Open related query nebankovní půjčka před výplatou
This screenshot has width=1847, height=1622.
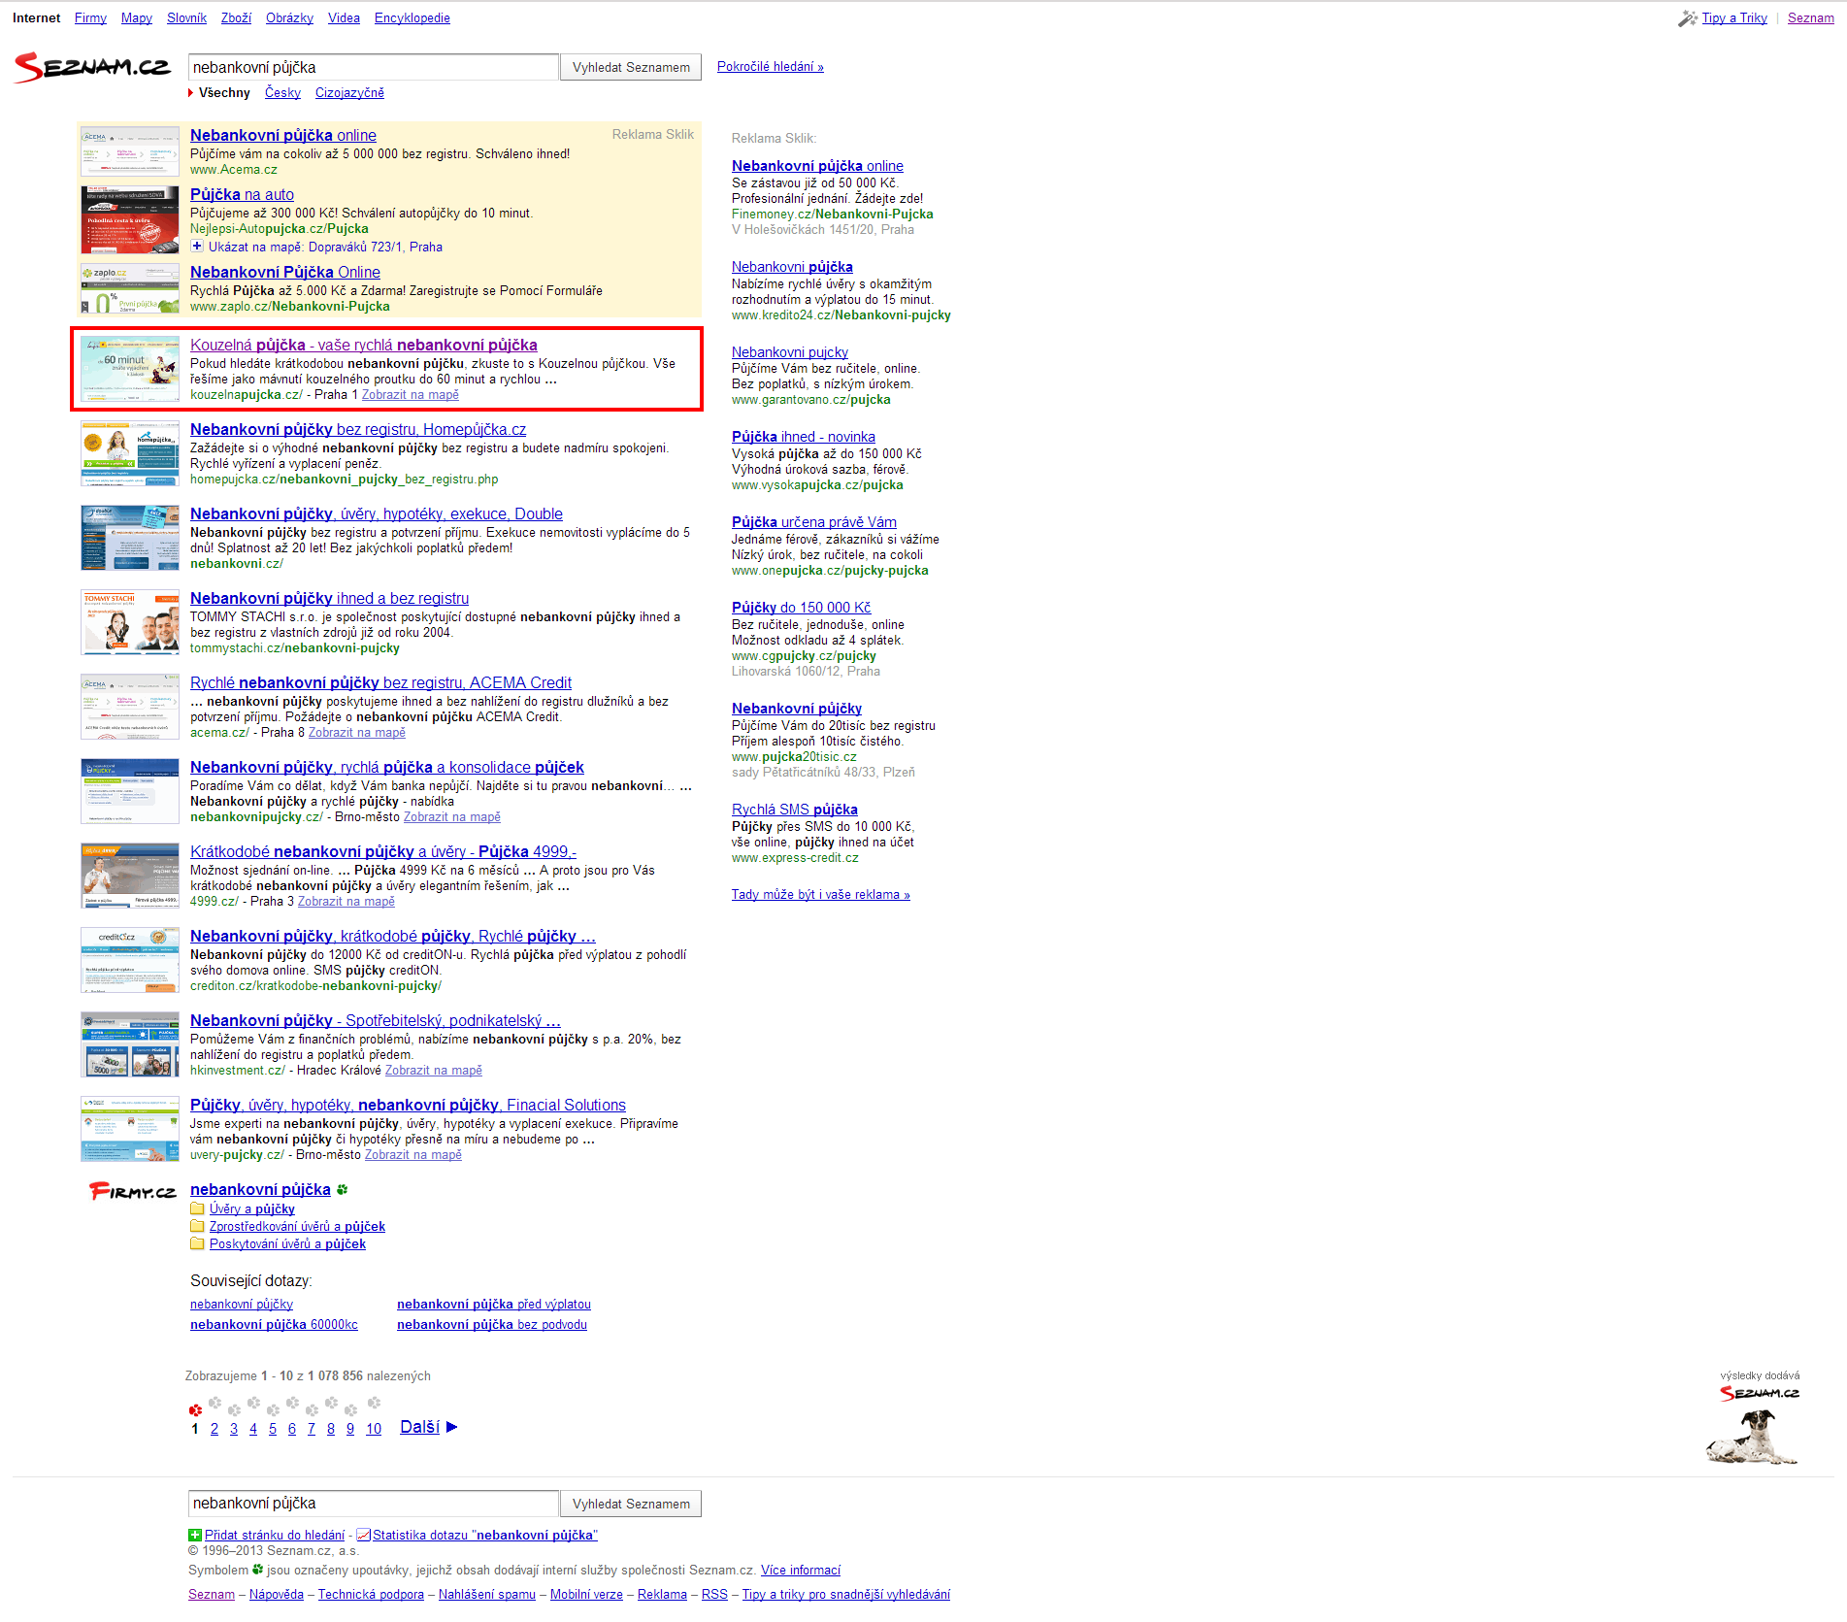494,1305
